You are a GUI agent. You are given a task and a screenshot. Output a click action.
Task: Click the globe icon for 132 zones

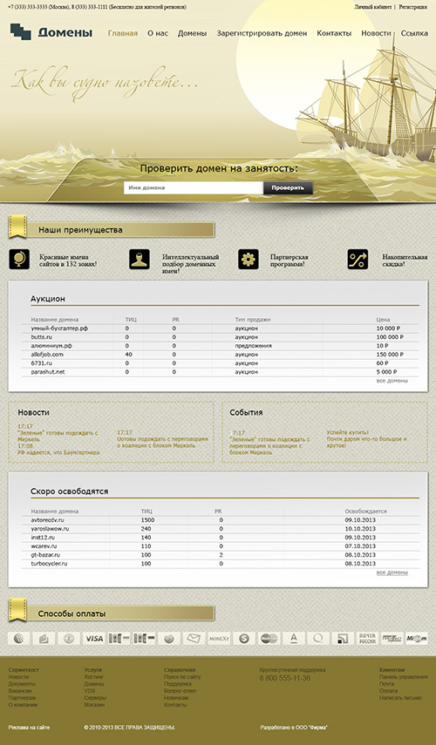pos(19,260)
